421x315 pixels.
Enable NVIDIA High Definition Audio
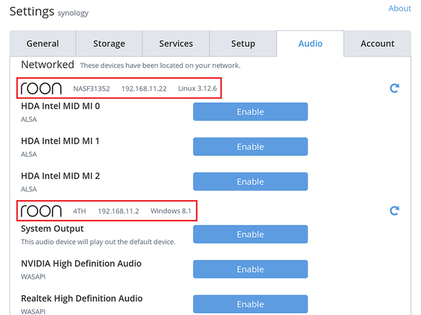[250, 269]
